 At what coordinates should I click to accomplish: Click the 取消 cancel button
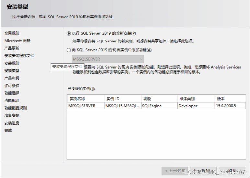pos(232,171)
